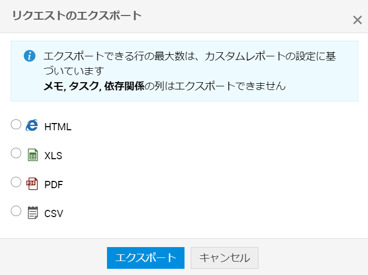The width and height of the screenshot is (368, 275).
Task: Select the XLS radio button
Action: point(16,153)
